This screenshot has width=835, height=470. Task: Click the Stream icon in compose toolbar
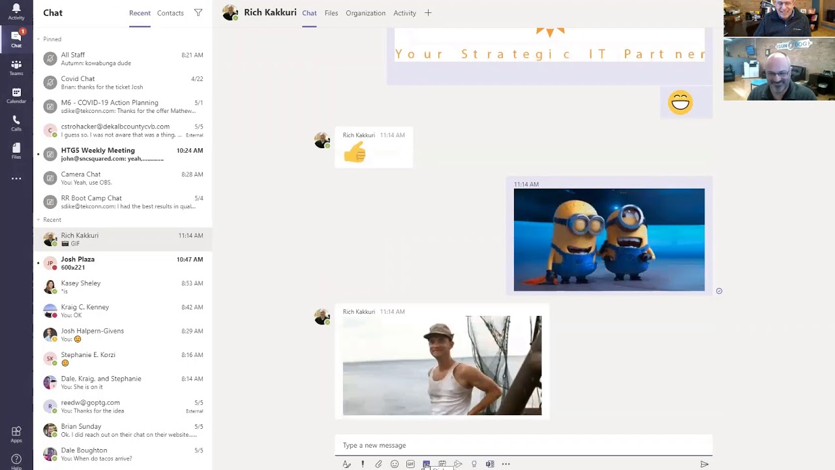point(458,464)
